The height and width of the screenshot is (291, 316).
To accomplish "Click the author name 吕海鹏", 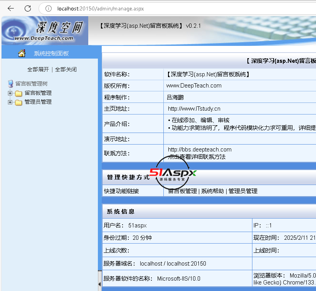I will point(175,98).
